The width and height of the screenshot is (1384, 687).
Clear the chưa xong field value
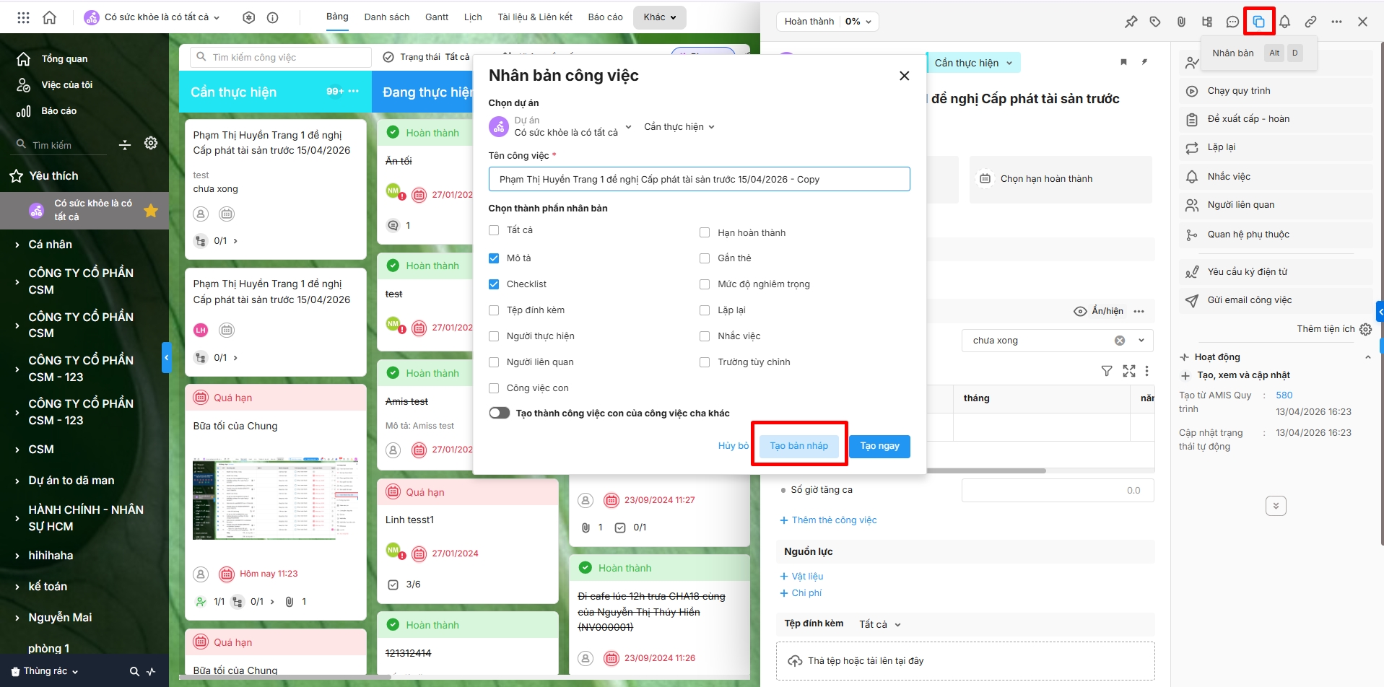click(1120, 341)
